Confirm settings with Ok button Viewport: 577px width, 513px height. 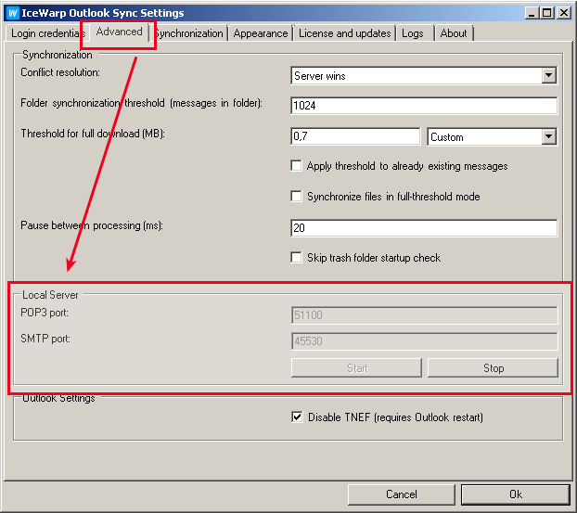pos(515,494)
